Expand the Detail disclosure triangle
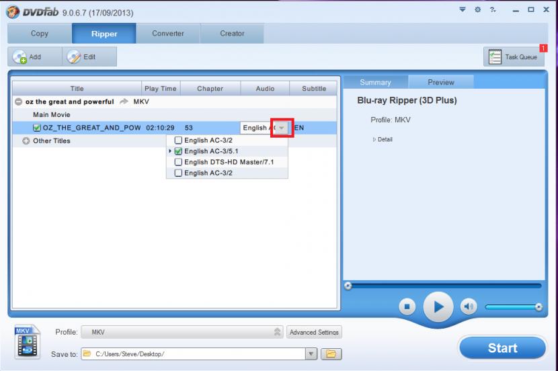 374,139
